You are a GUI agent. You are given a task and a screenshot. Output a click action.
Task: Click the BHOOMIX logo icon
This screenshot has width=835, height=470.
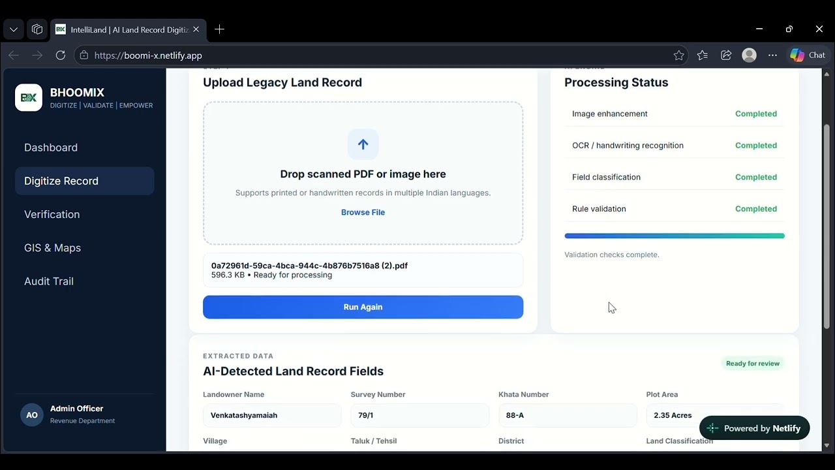coord(29,97)
